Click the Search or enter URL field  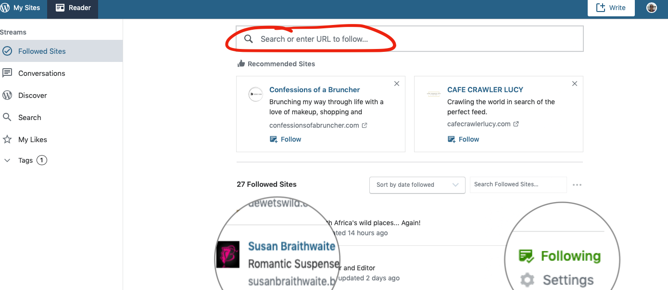pyautogui.click(x=410, y=39)
